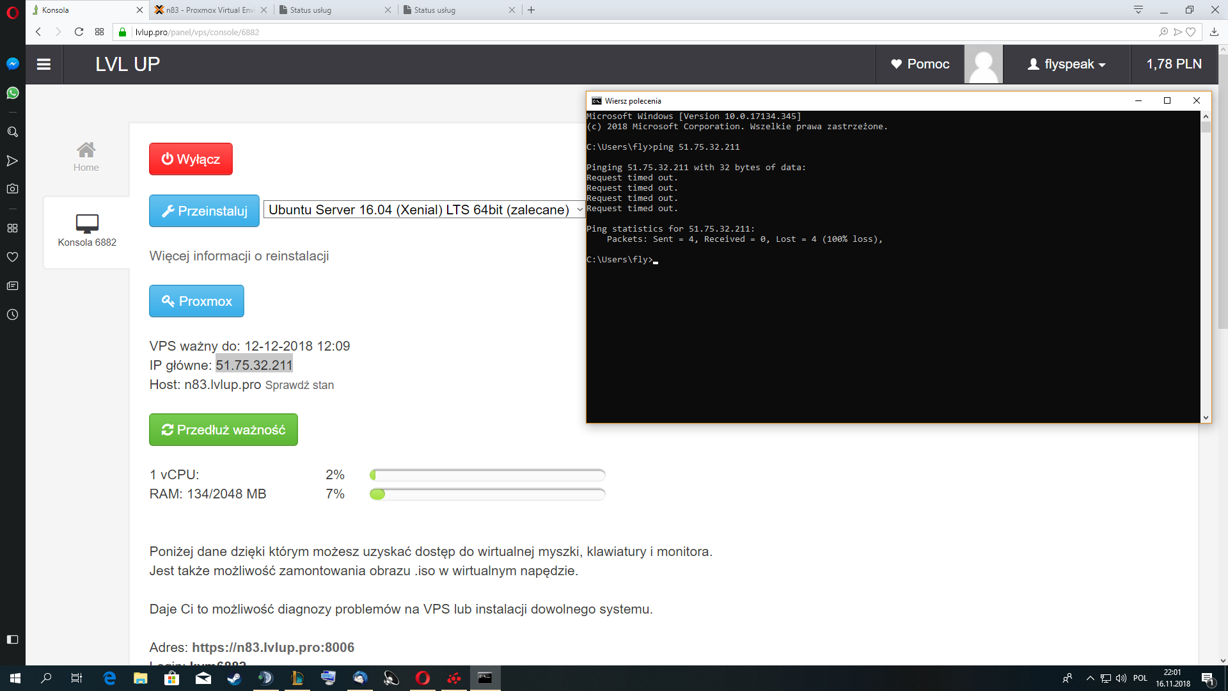The width and height of the screenshot is (1228, 691).
Task: Click the red Wyłącz power button
Action: tap(191, 159)
